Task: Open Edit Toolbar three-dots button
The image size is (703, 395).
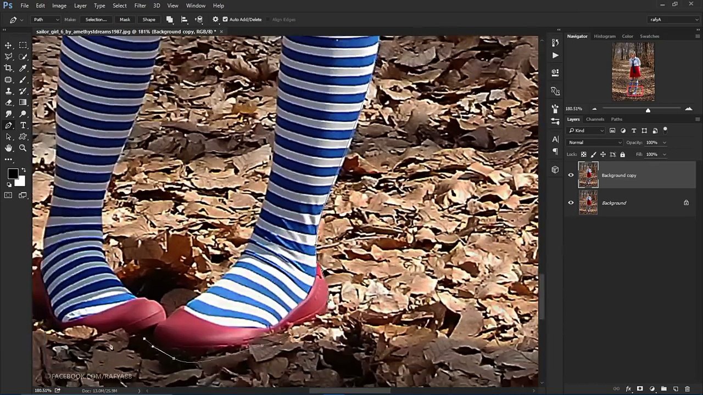Action: point(9,160)
